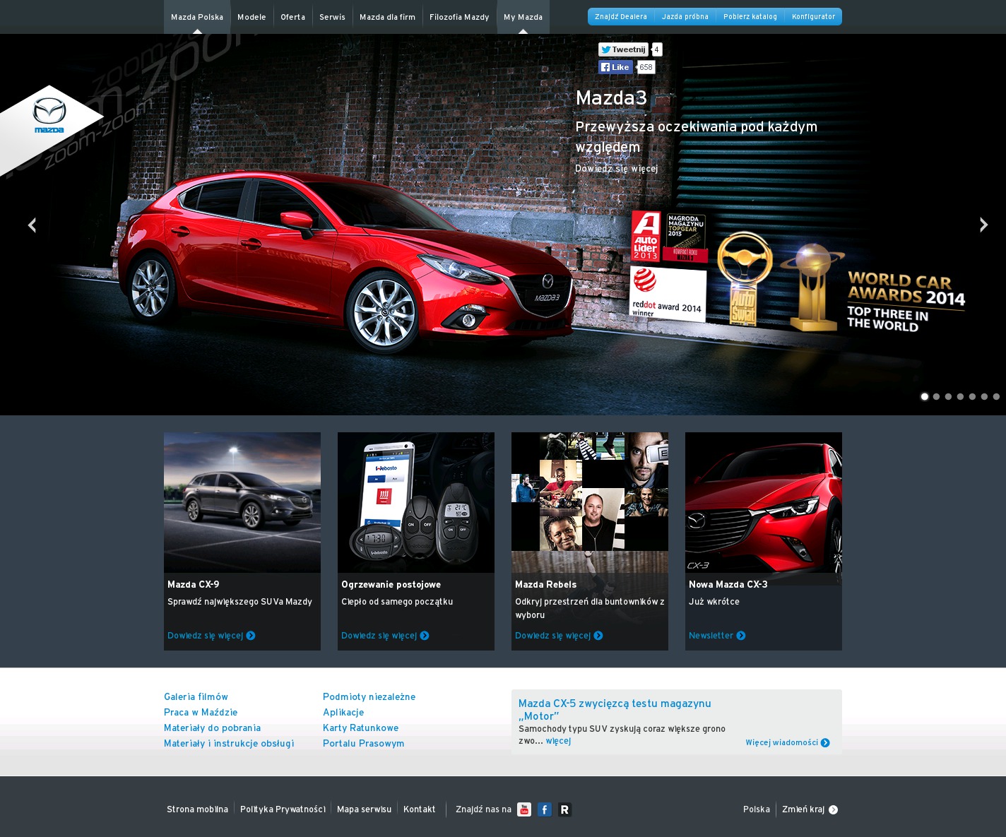The width and height of the screenshot is (1006, 837).
Task: Open the My Mazda tab
Action: tap(523, 17)
